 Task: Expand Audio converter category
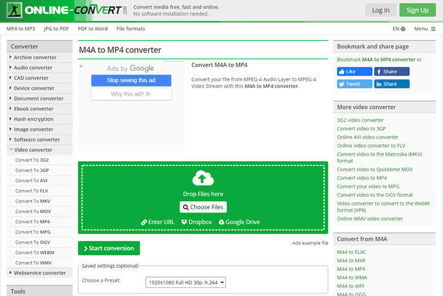(39, 68)
